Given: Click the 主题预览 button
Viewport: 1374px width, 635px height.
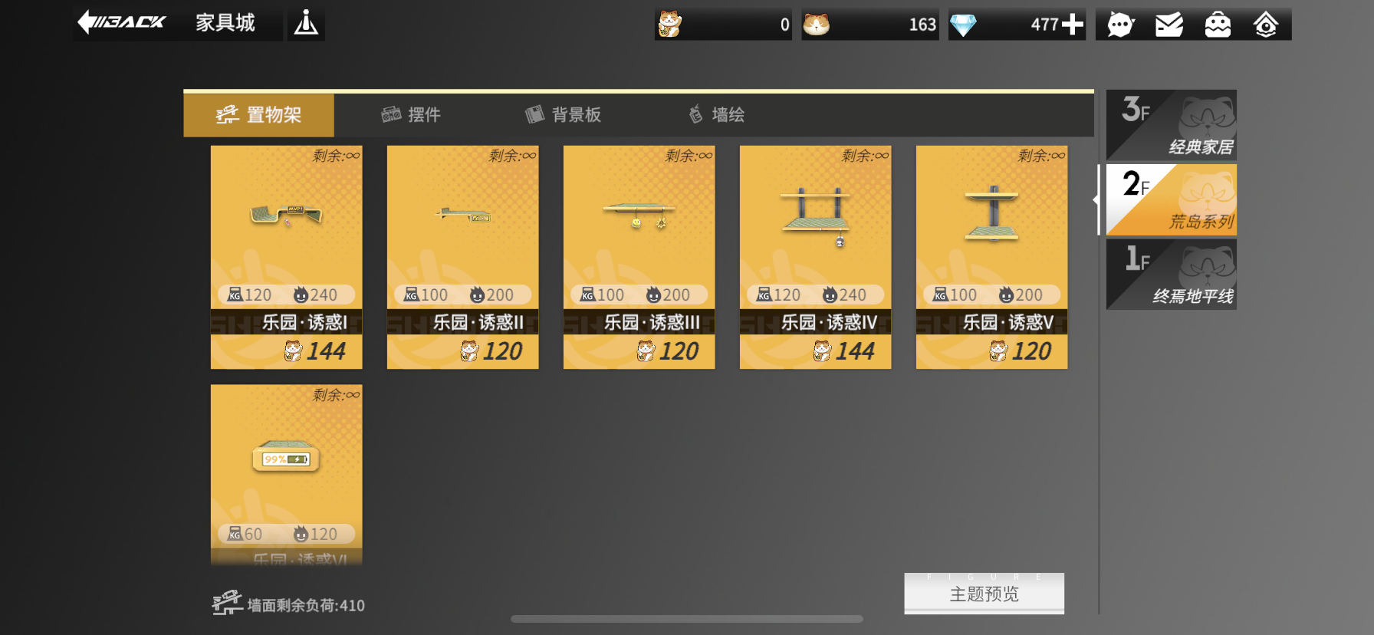Looking at the screenshot, I should 984,594.
